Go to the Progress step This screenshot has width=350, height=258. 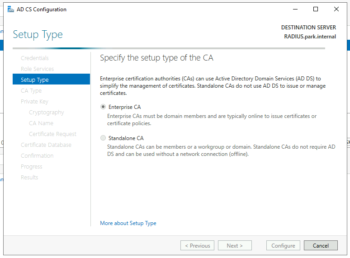click(x=32, y=167)
